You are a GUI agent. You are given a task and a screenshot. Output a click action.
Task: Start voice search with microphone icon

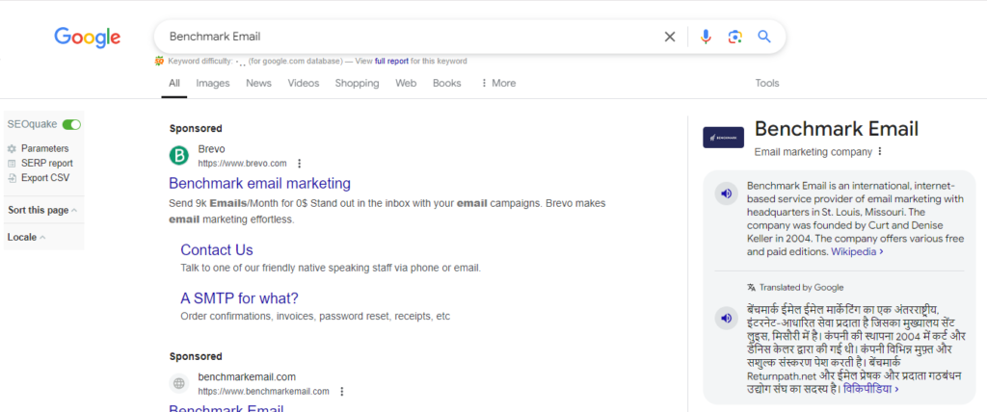point(706,38)
